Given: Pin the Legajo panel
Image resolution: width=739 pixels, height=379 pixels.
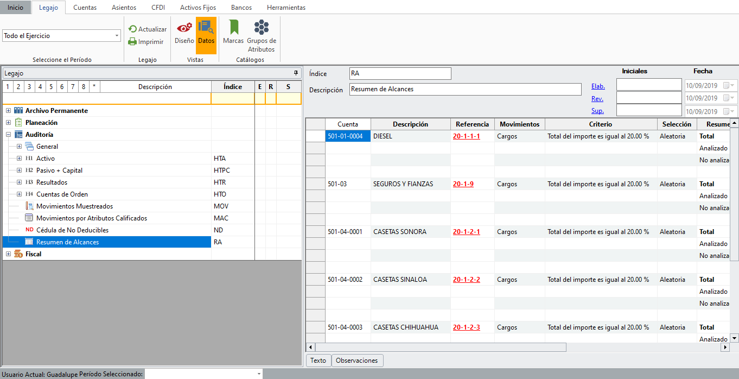Looking at the screenshot, I should pyautogui.click(x=296, y=73).
